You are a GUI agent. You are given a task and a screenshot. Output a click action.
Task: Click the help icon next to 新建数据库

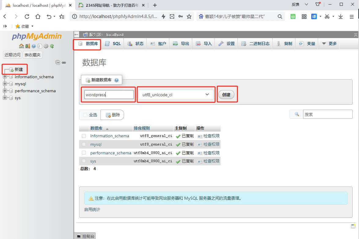point(116,80)
